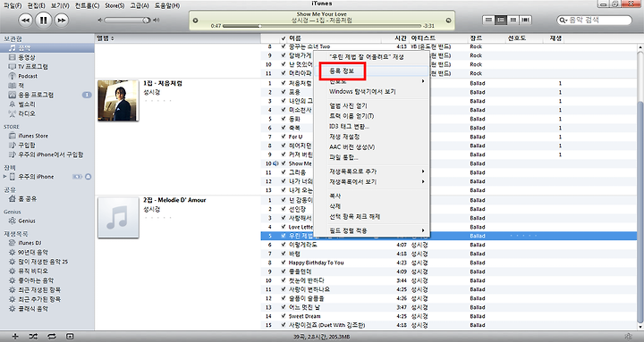
Task: Click the checkmark column header
Action: click(x=284, y=38)
